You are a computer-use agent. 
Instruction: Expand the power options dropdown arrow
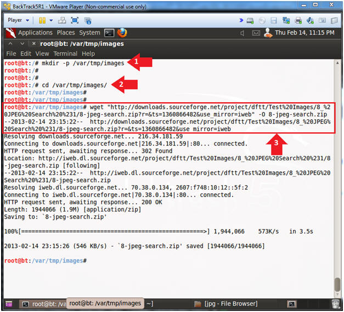[51, 20]
